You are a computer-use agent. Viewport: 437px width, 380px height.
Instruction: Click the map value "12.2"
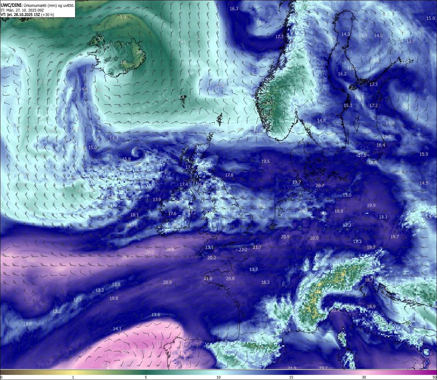[57, 311]
